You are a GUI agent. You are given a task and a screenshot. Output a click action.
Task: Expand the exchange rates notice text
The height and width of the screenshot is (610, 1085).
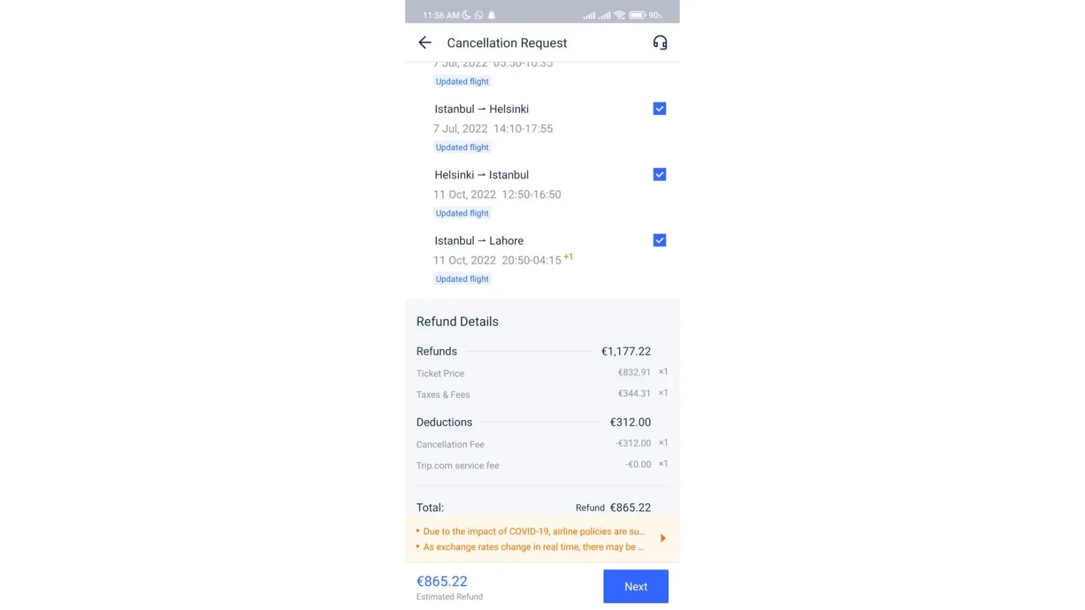[x=533, y=547]
